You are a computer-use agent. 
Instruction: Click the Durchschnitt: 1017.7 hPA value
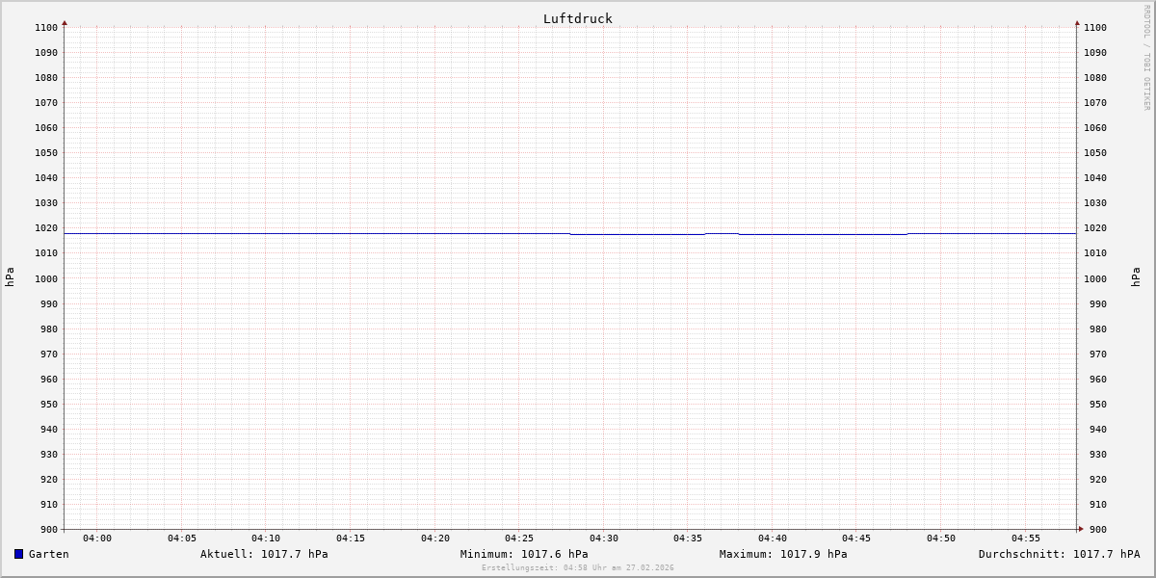pos(1059,554)
